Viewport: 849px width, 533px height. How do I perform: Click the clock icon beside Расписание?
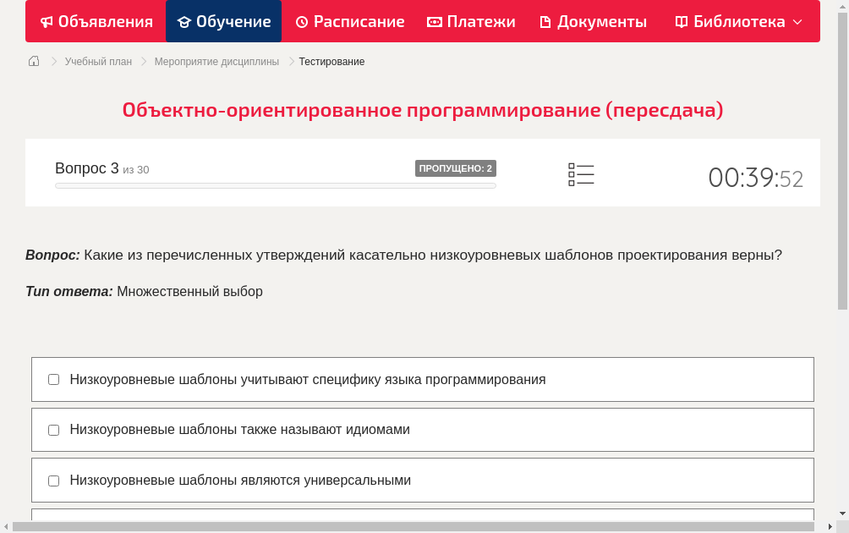(301, 21)
